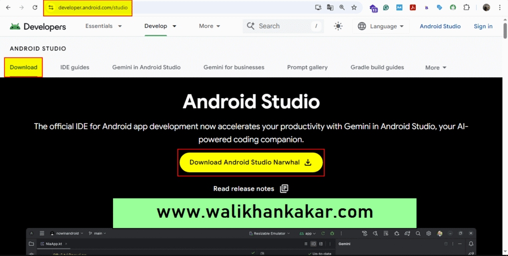This screenshot has height=256, width=508.
Task: Click the Android Developers logo
Action: [x=38, y=27]
